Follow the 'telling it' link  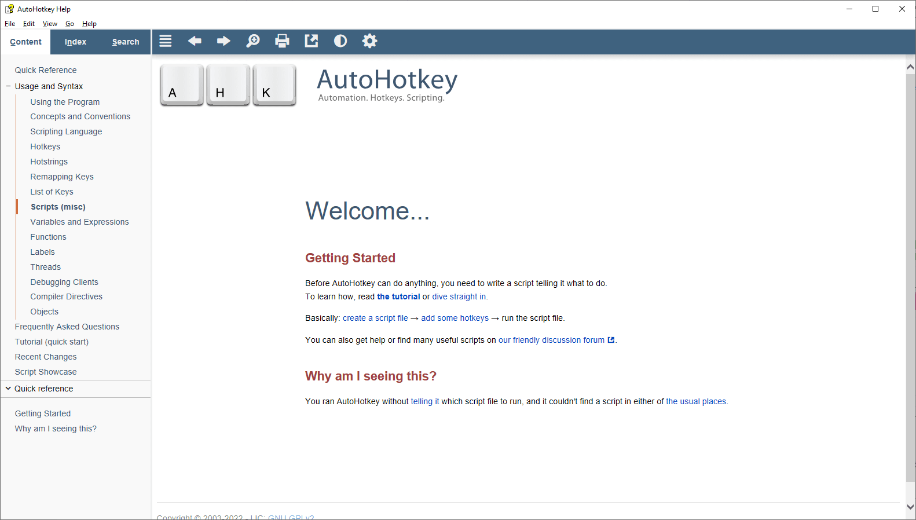(425, 401)
